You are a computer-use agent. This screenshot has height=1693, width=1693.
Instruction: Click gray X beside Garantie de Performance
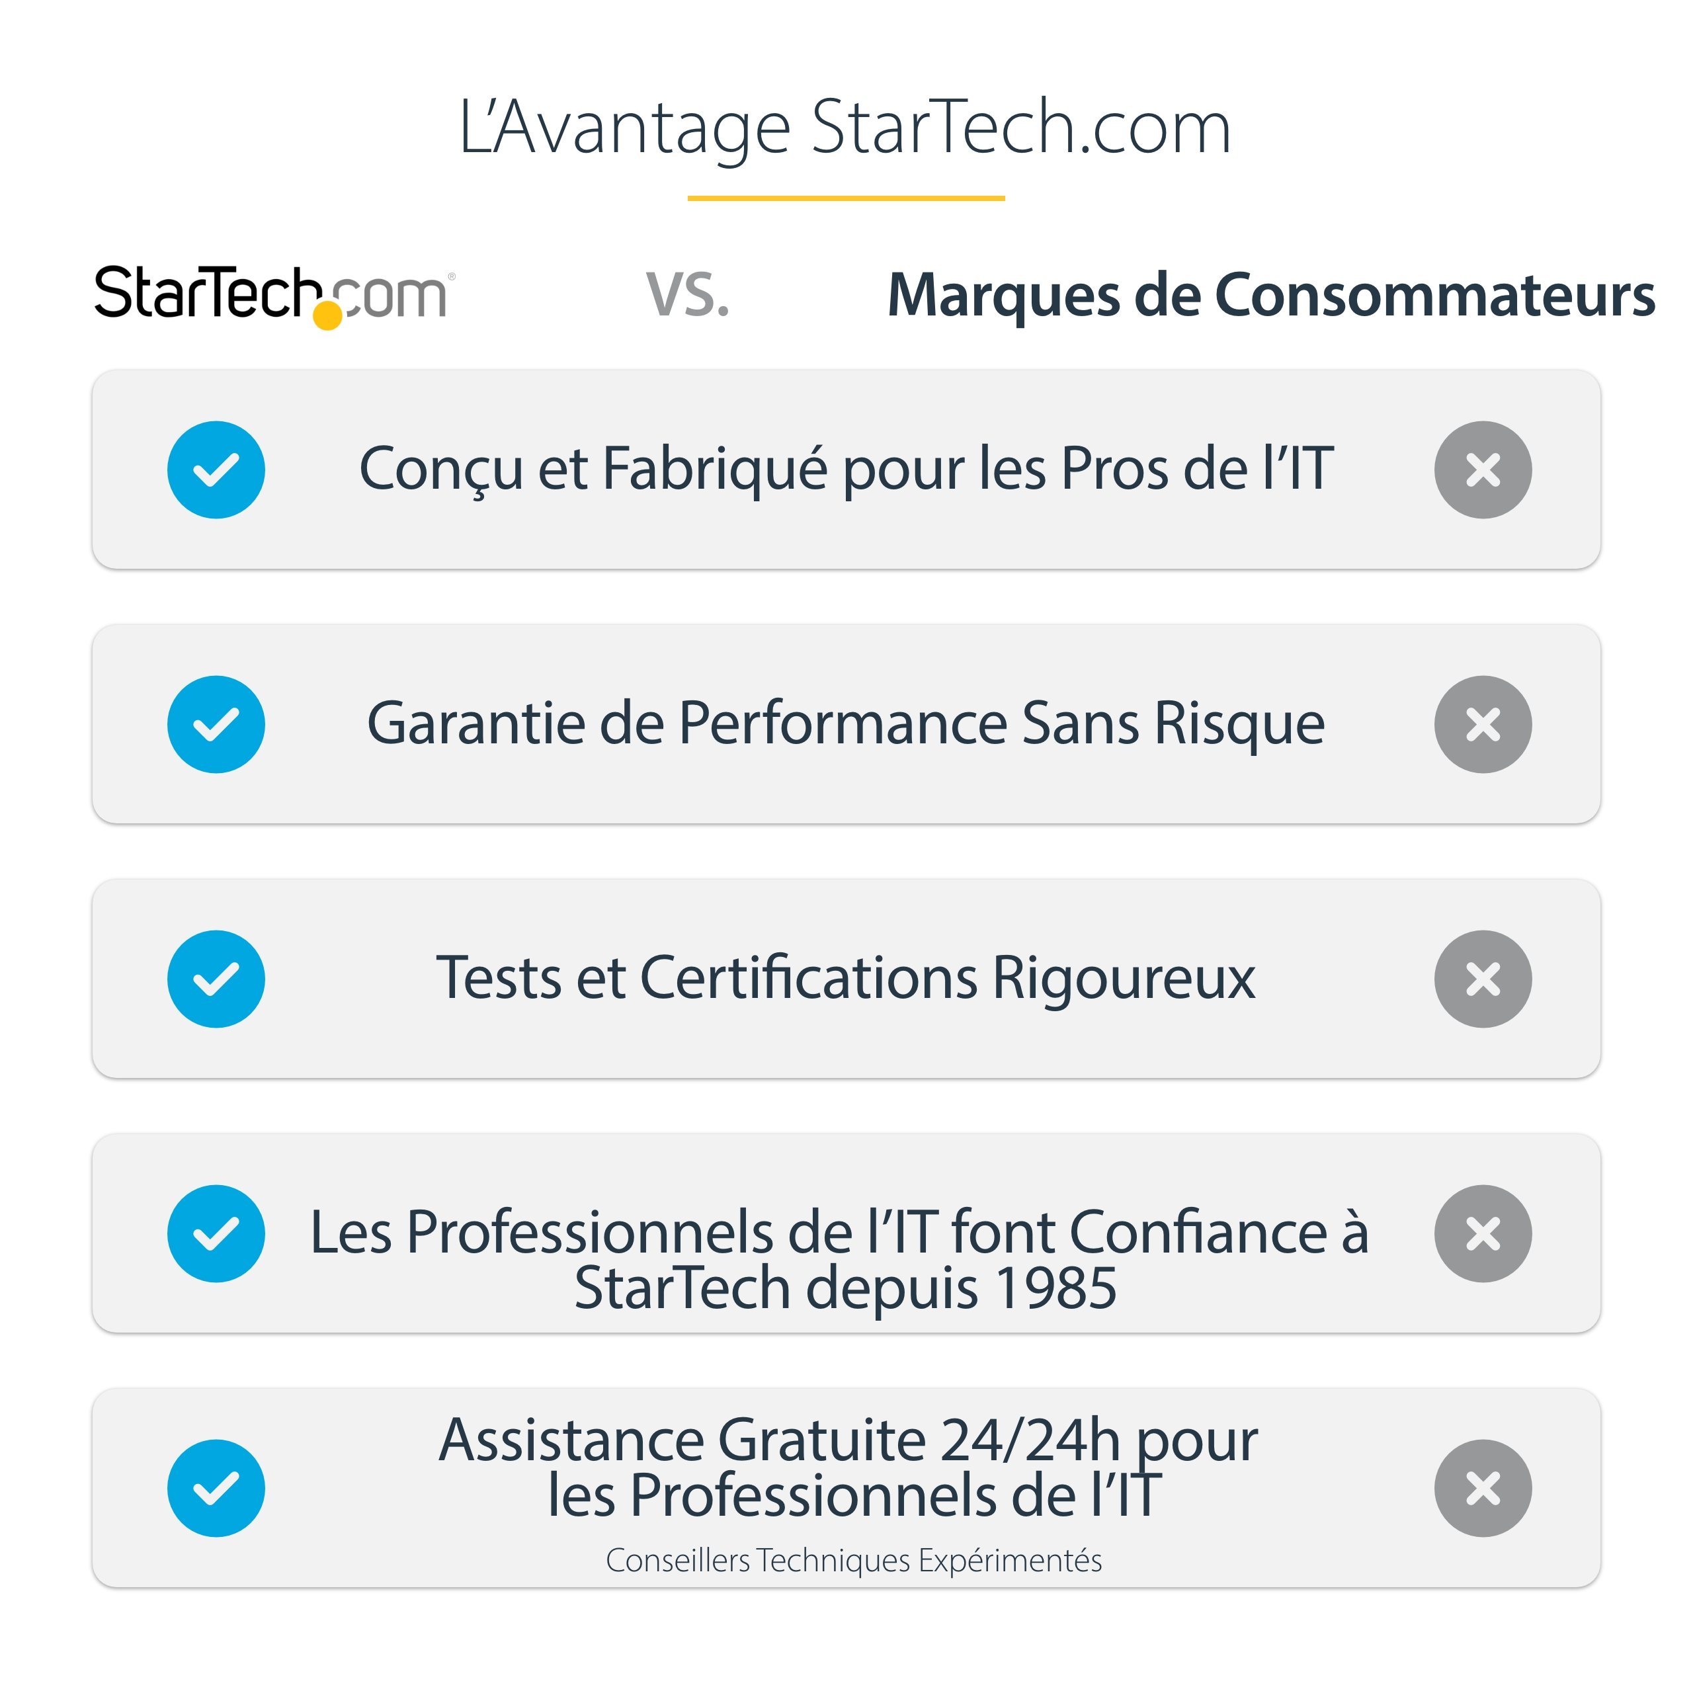pos(1483,723)
